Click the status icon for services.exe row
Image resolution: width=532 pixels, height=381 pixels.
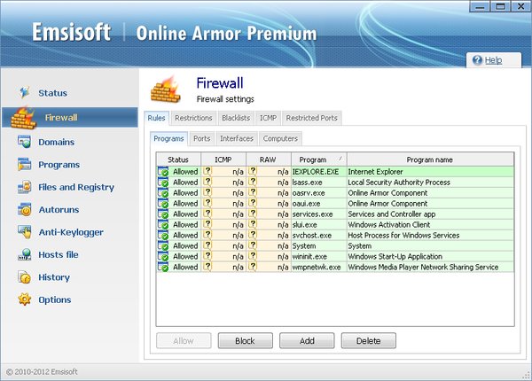click(163, 214)
